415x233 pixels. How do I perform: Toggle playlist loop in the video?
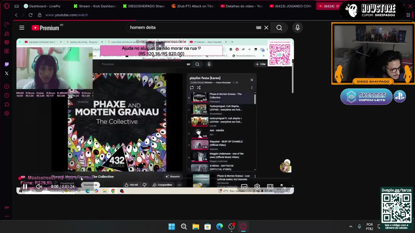click(x=192, y=88)
